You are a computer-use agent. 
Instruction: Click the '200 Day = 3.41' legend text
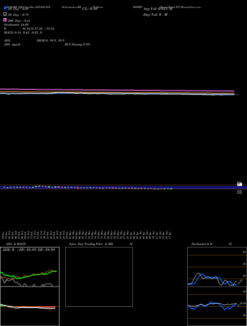[19, 21]
